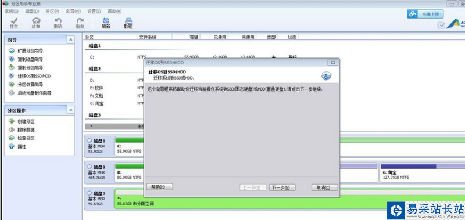Click 取消 in the migration dialog
The width and height of the screenshot is (465, 220).
[325, 187]
